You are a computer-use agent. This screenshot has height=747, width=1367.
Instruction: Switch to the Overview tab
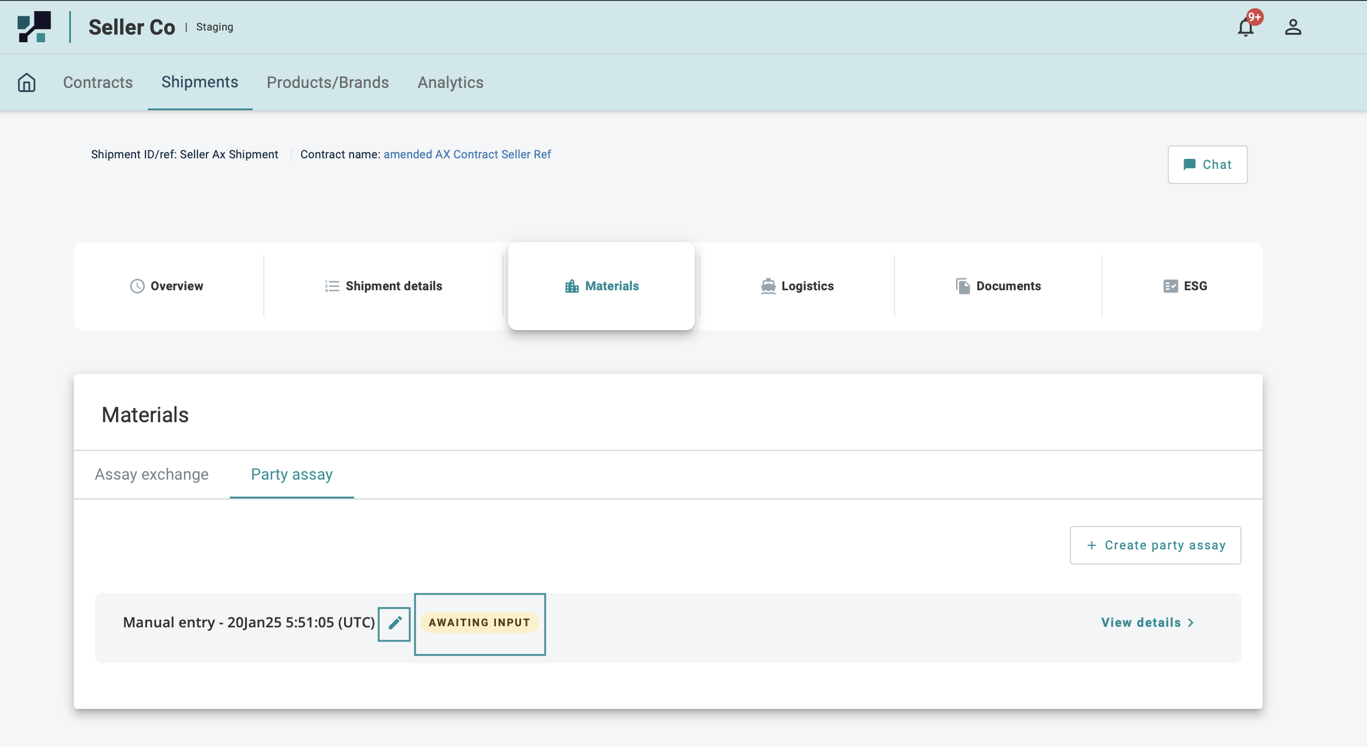click(x=167, y=286)
